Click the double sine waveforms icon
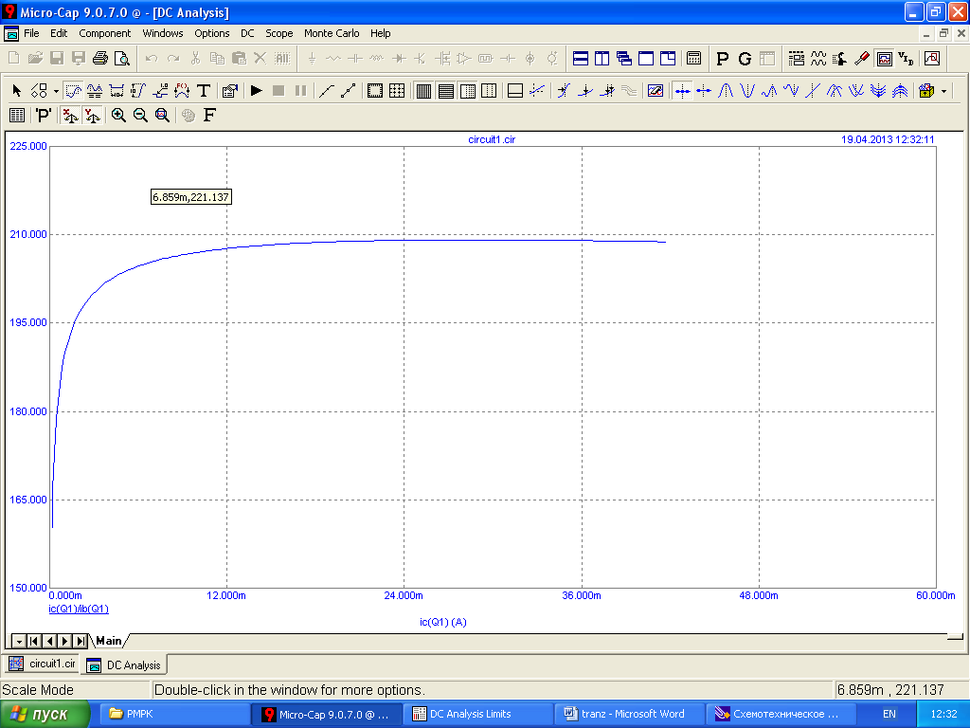970x728 pixels. (817, 58)
